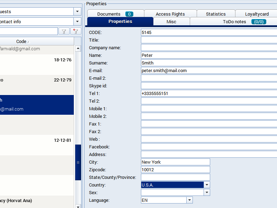Switch to the Misc tab
This screenshot has height=208, width=277.
pyautogui.click(x=171, y=21)
